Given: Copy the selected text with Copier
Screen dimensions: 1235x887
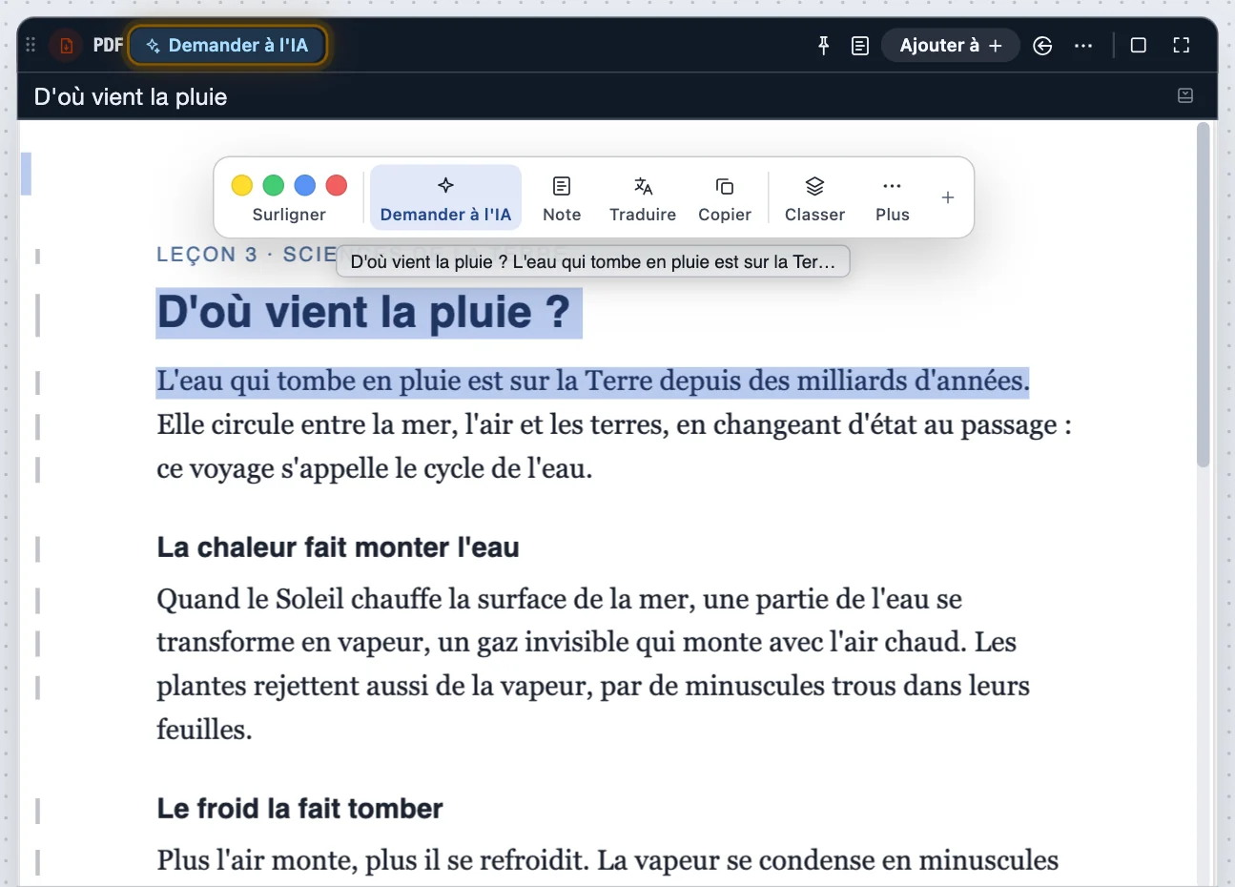Looking at the screenshot, I should click(725, 197).
